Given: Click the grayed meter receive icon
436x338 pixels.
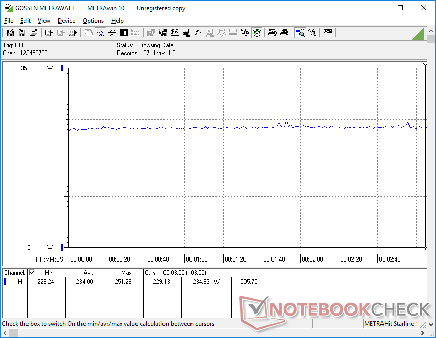Looking at the screenshot, I should (61, 33).
